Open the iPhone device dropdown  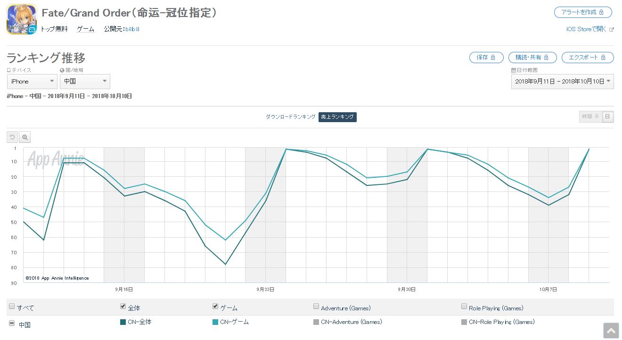(32, 82)
